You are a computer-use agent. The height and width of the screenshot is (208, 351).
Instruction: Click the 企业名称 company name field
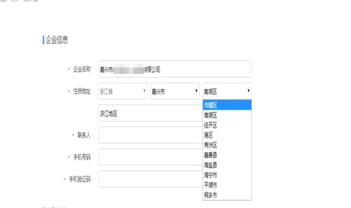point(175,69)
